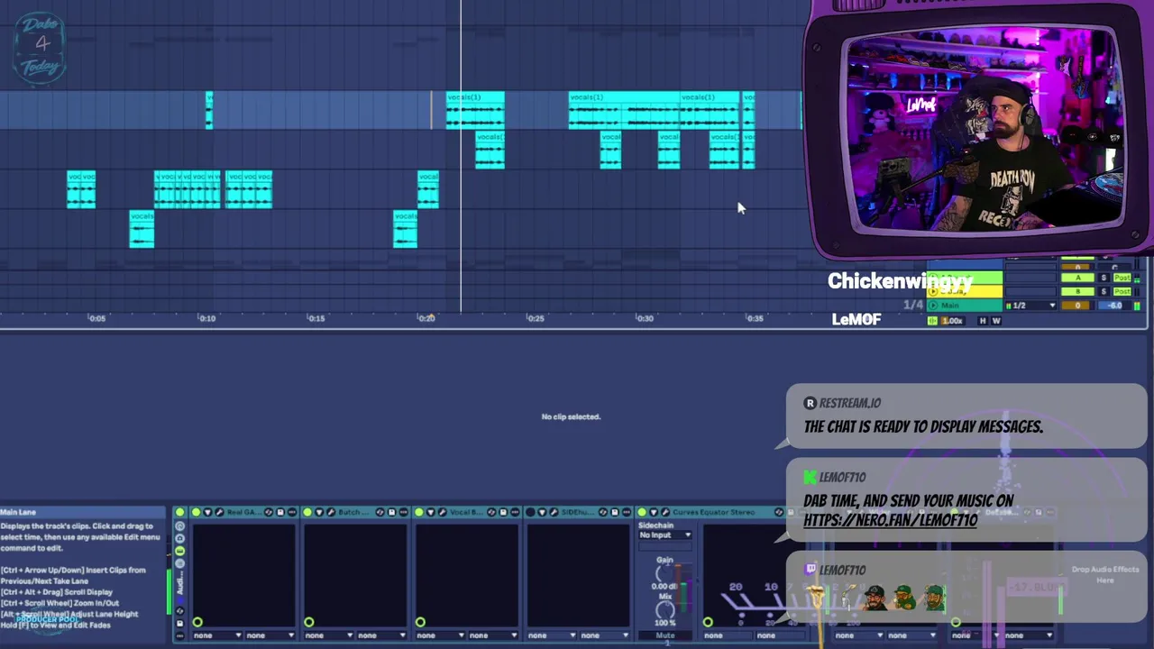Click the wrench icon on Vocal B device
This screenshot has width=1154, height=649.
(x=442, y=512)
